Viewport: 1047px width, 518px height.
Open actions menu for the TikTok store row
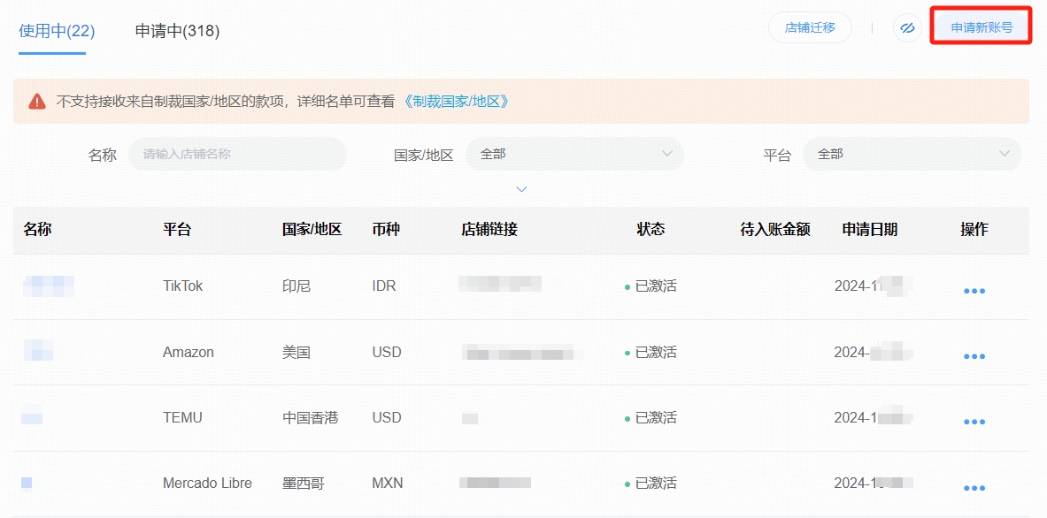974,290
